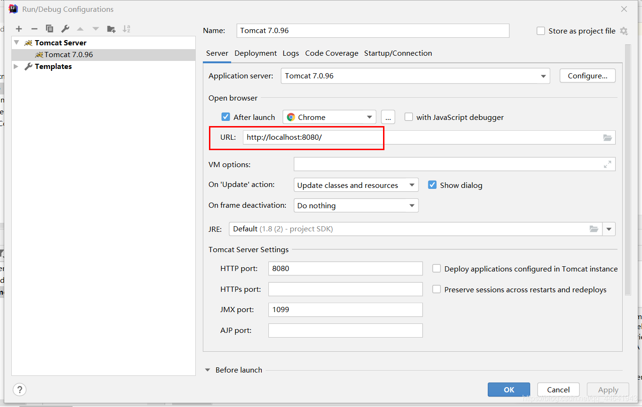Viewport: 642px width, 407px height.
Task: Create new folder icon in toolbar
Action: pyautogui.click(x=111, y=29)
